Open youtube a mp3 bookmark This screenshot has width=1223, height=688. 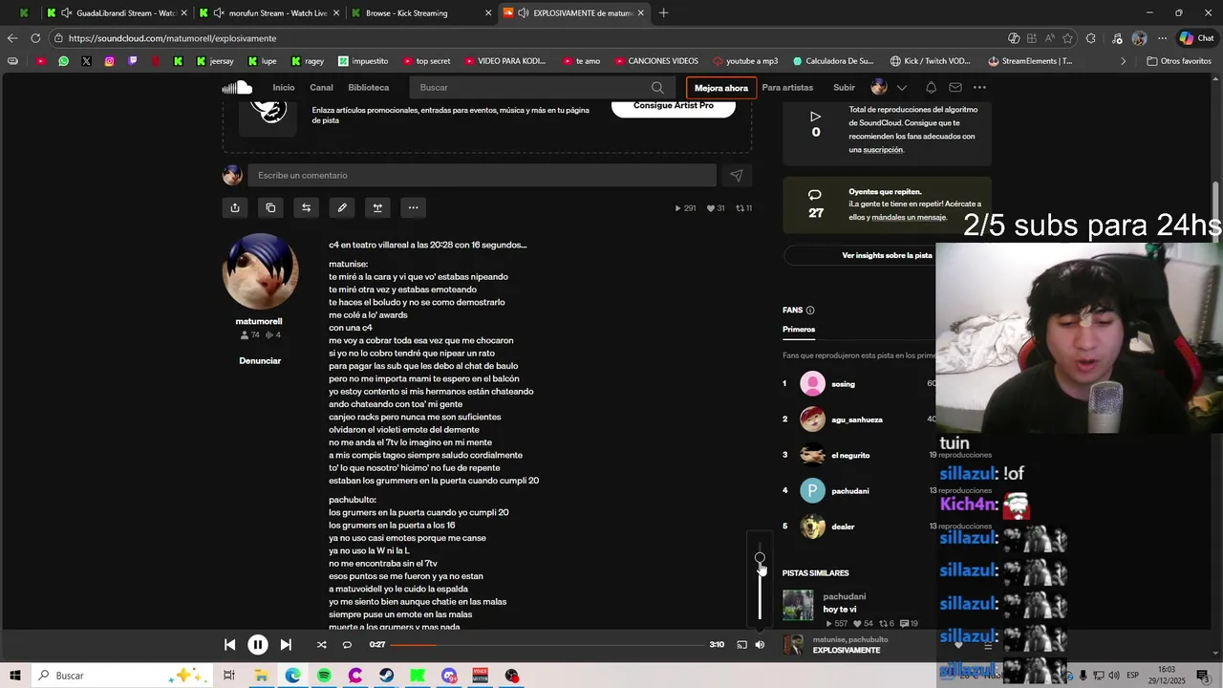[745, 61]
